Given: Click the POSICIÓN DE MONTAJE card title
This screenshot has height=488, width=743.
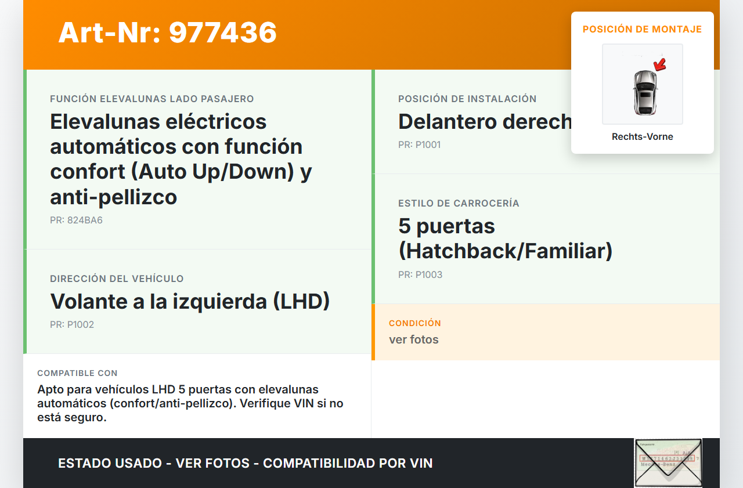Looking at the screenshot, I should (642, 29).
